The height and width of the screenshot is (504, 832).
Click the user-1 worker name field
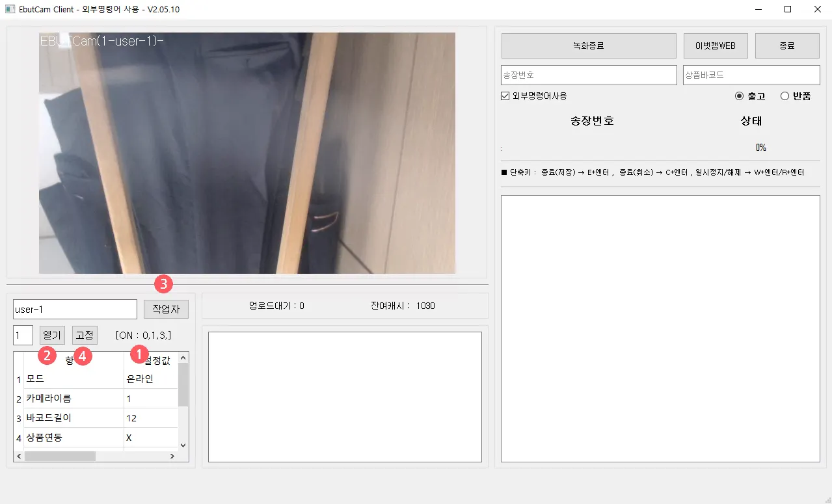(75, 309)
